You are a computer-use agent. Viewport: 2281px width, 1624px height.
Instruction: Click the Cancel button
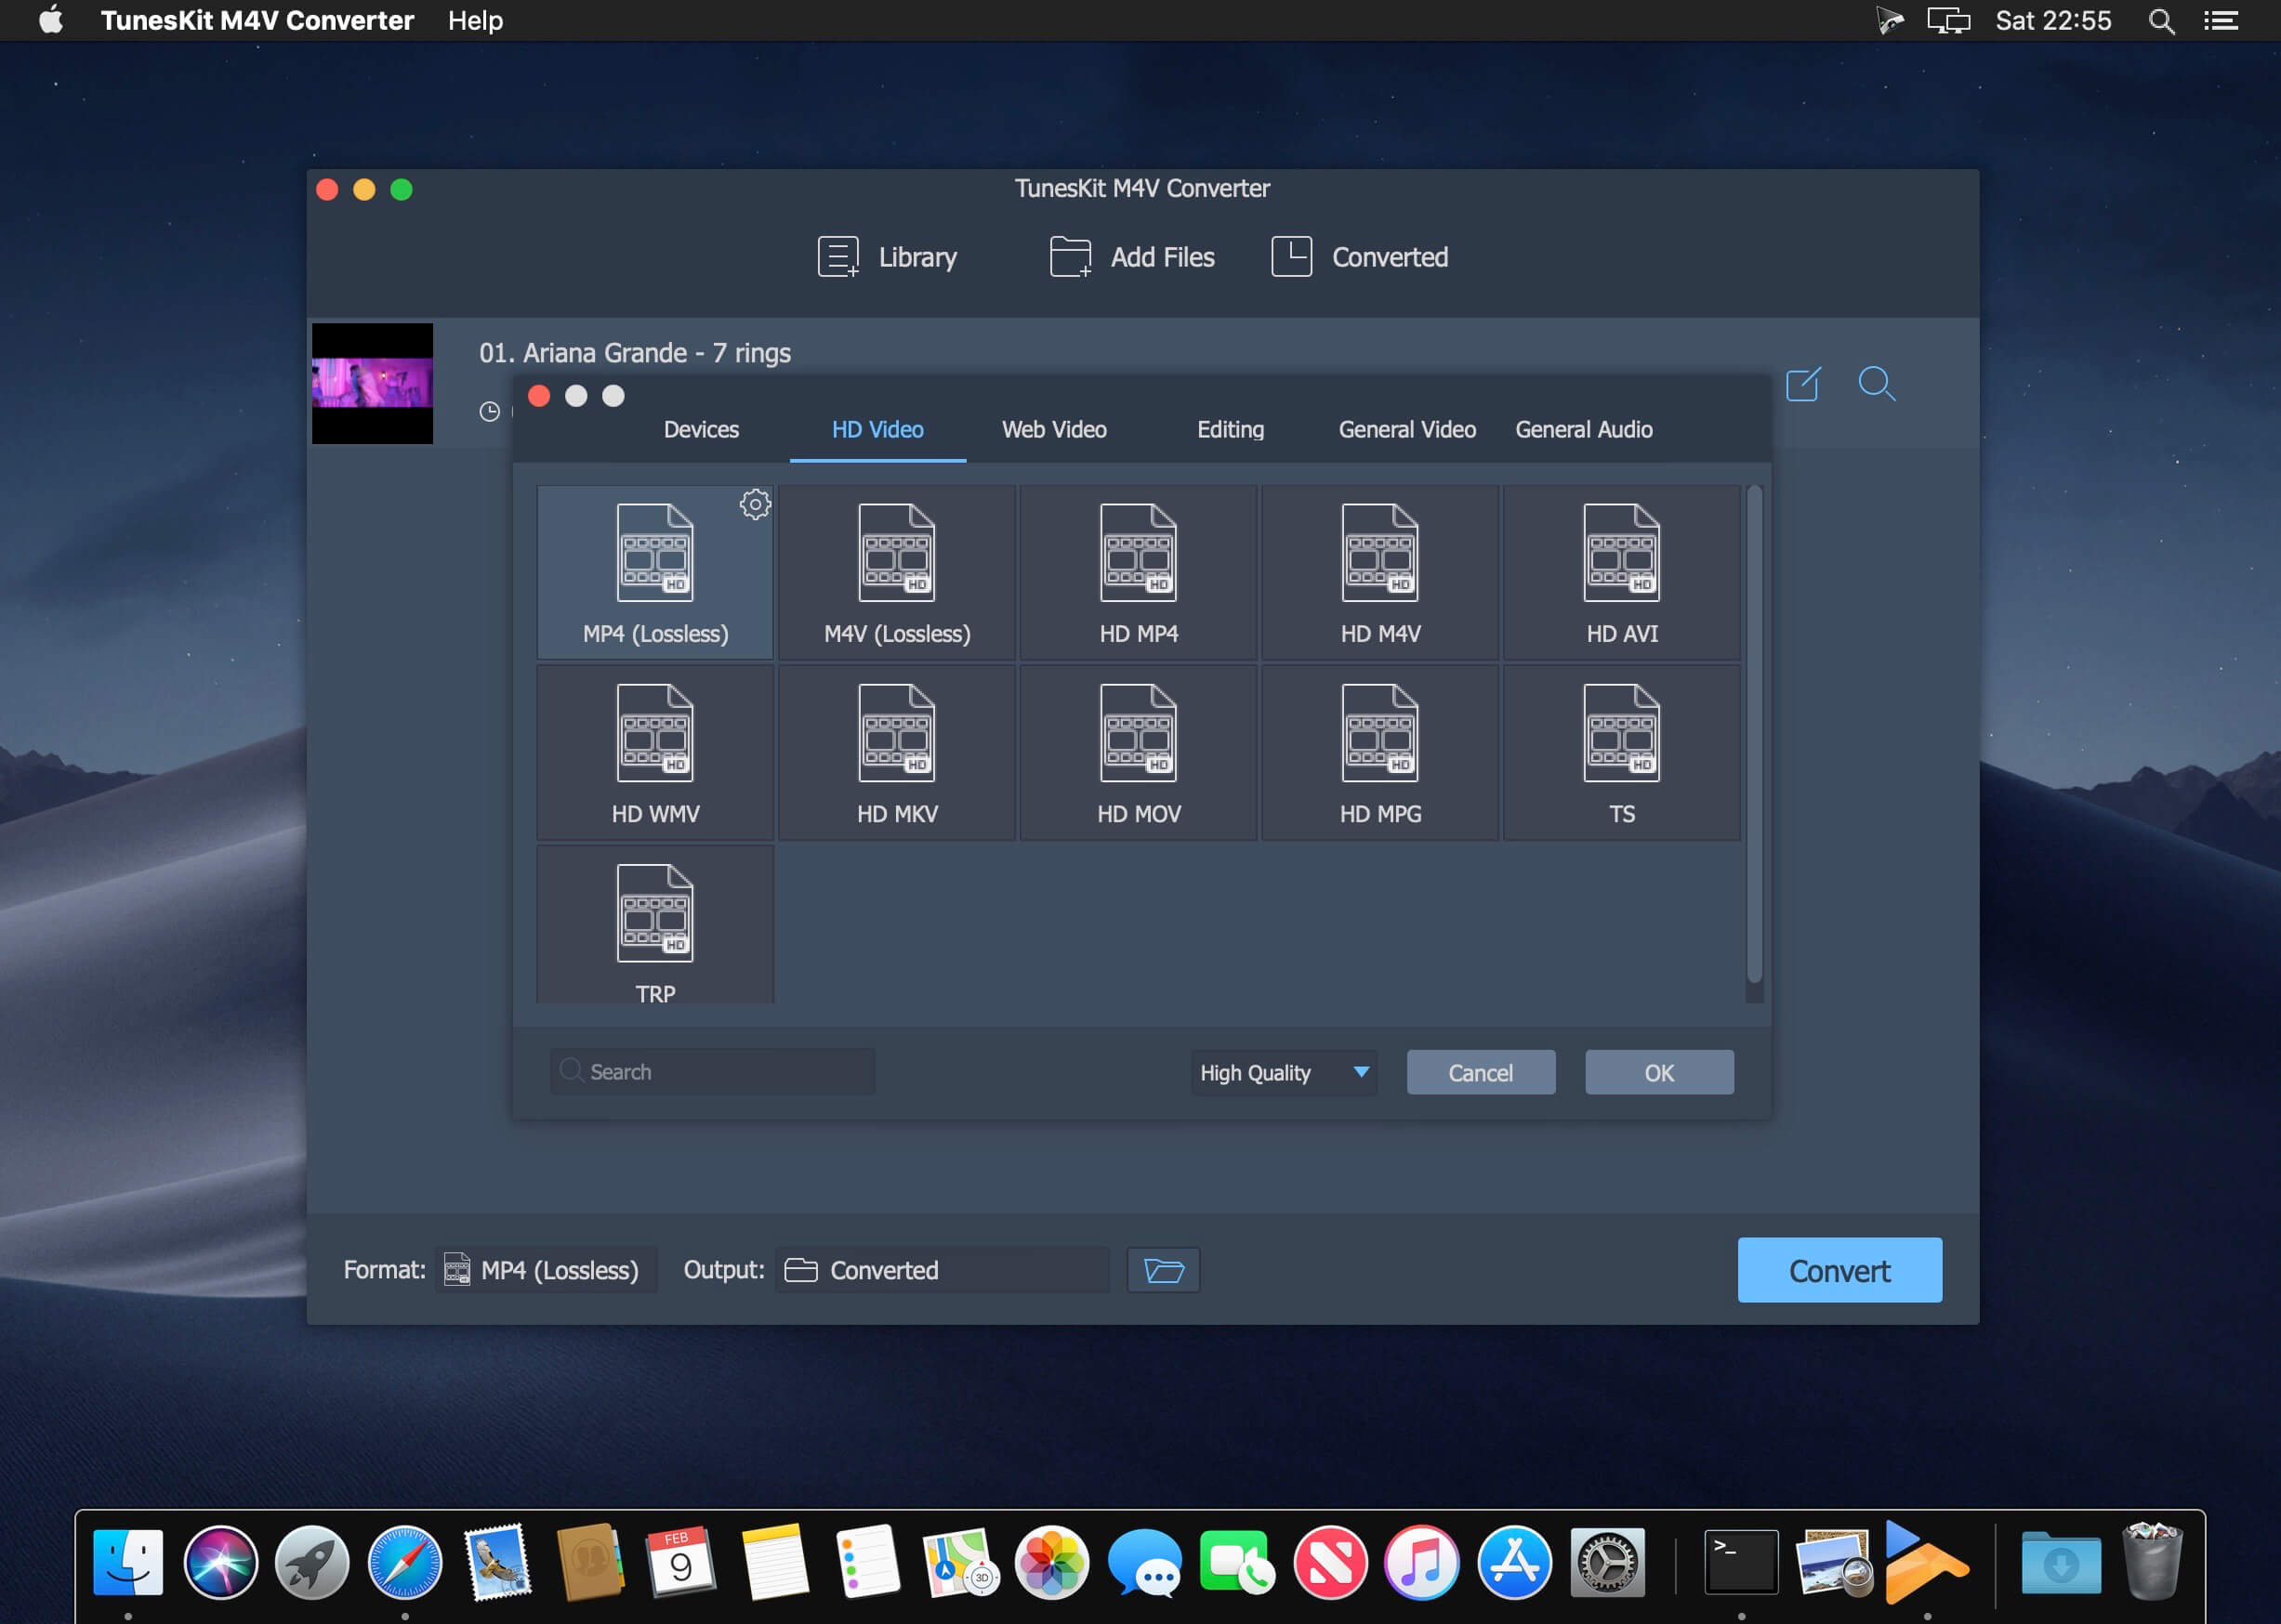tap(1481, 1072)
